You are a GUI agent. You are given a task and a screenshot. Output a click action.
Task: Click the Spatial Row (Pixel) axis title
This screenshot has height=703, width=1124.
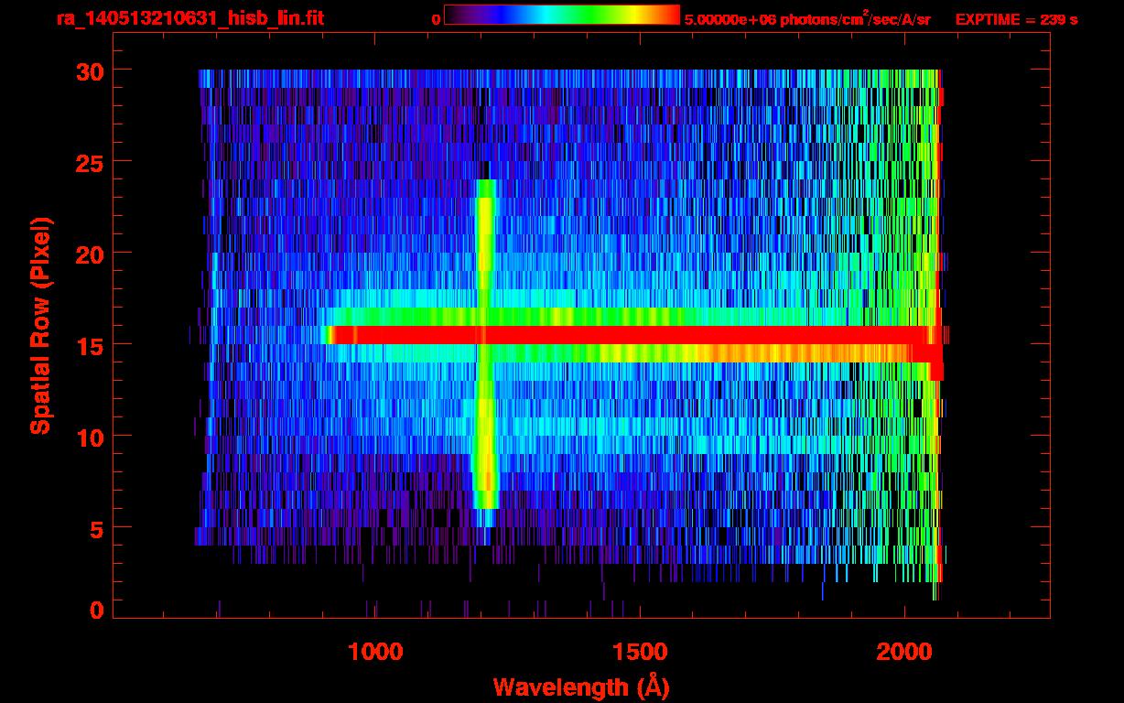click(x=40, y=326)
